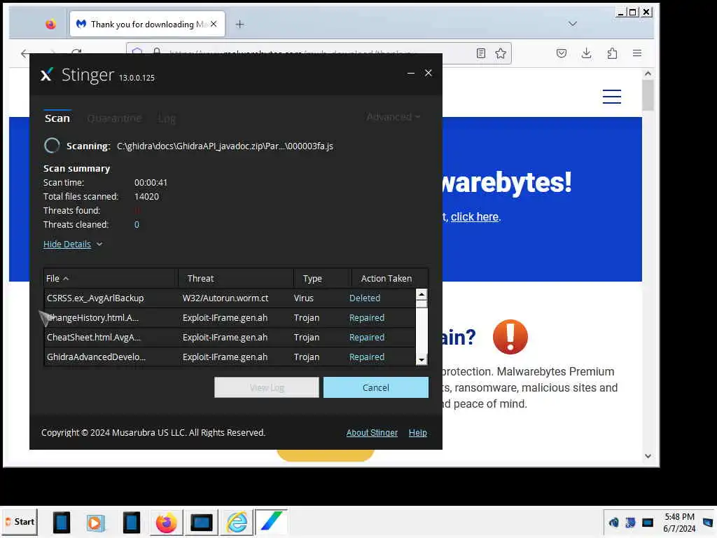Close the Malwarebytes browser tab

point(214,24)
